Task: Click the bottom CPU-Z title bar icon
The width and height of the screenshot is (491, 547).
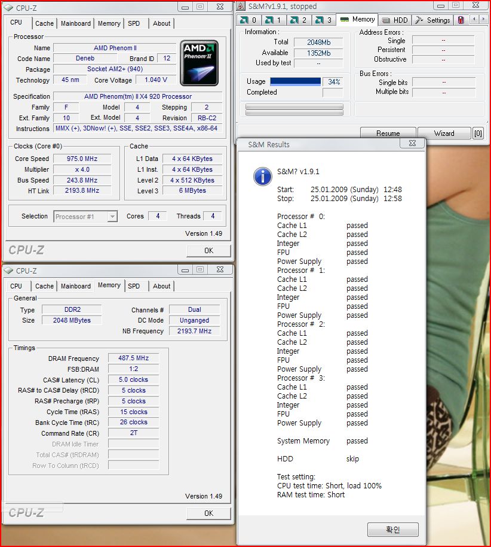Action: (x=8, y=271)
